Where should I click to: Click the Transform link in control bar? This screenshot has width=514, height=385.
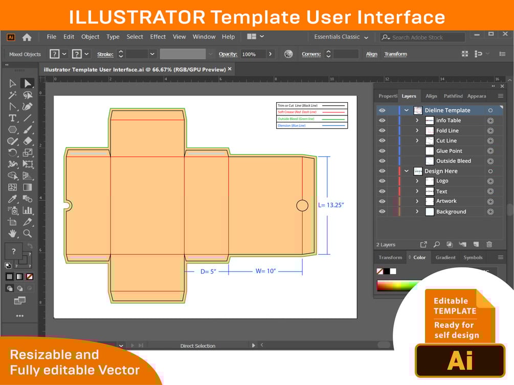pos(396,54)
